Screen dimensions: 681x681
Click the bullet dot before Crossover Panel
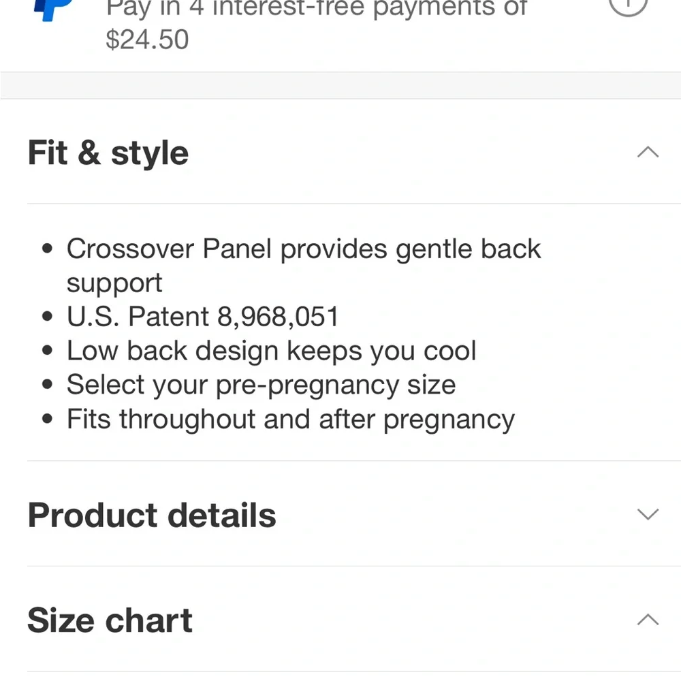click(x=48, y=249)
